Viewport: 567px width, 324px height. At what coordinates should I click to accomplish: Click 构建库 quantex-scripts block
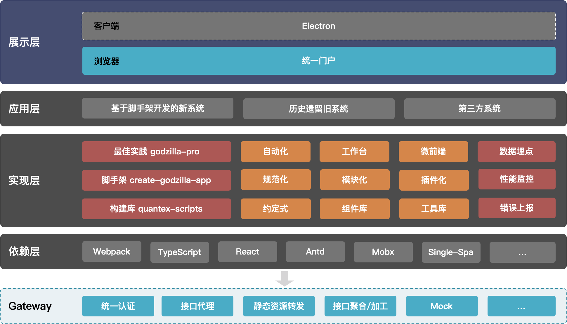(x=157, y=209)
